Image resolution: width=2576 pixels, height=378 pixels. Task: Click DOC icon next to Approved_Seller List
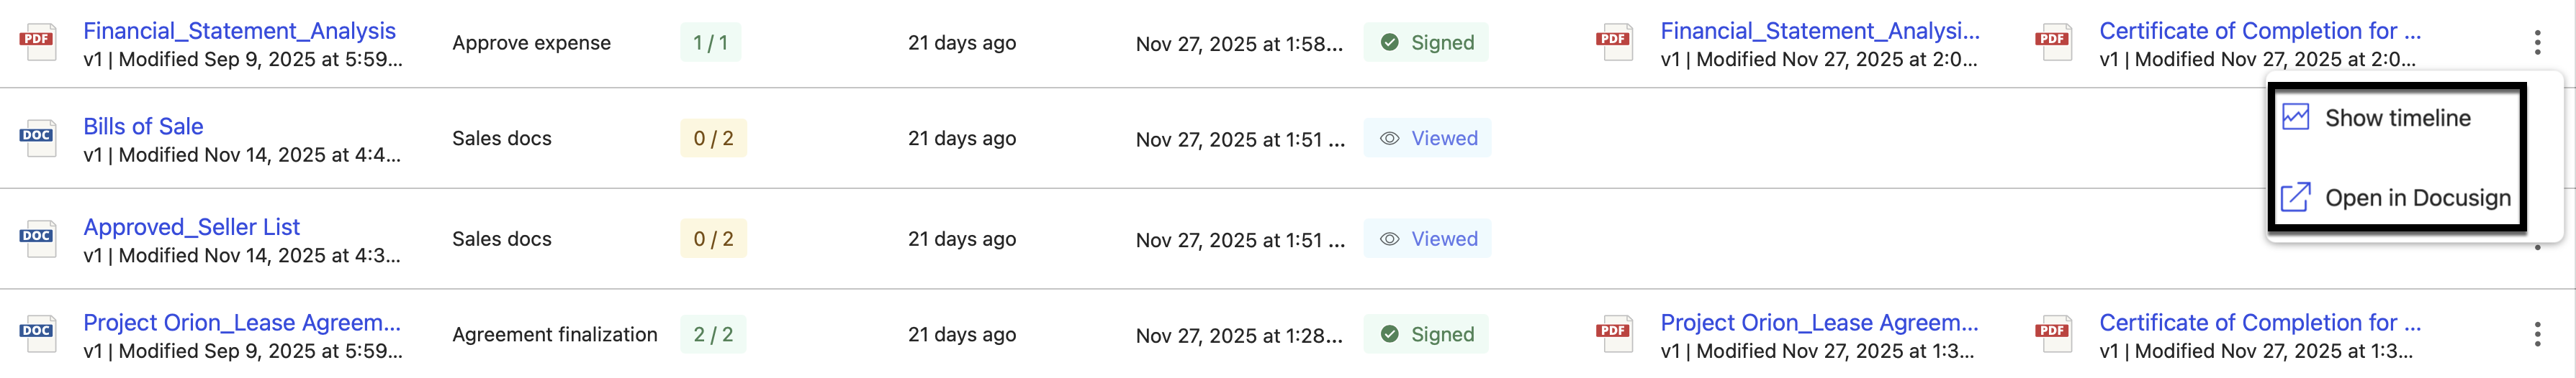37,239
